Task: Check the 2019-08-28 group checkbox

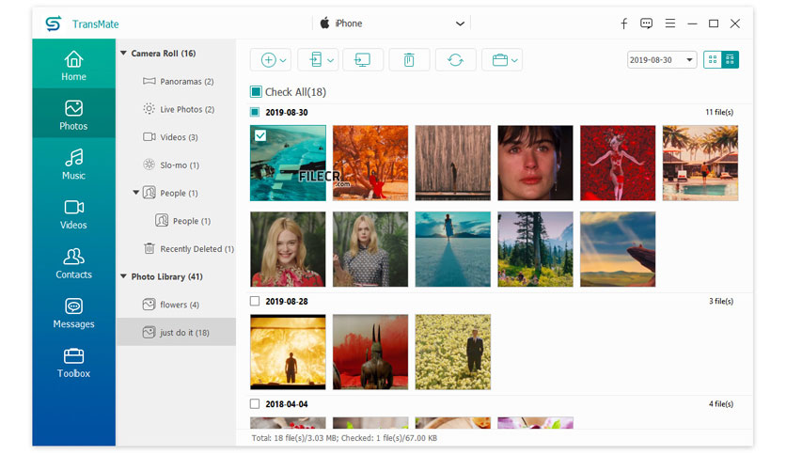Action: [255, 301]
